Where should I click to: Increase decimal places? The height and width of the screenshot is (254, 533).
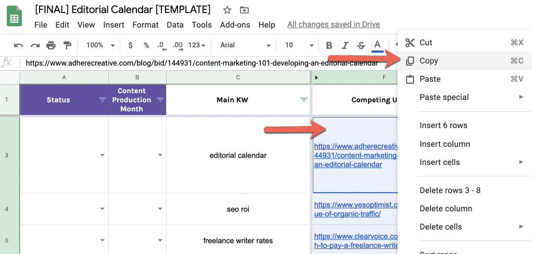click(178, 46)
